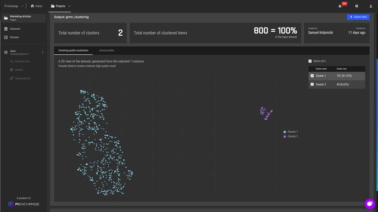Click the '69 (8.62%)' cluster size cell
The image size is (378, 212).
pos(343,85)
